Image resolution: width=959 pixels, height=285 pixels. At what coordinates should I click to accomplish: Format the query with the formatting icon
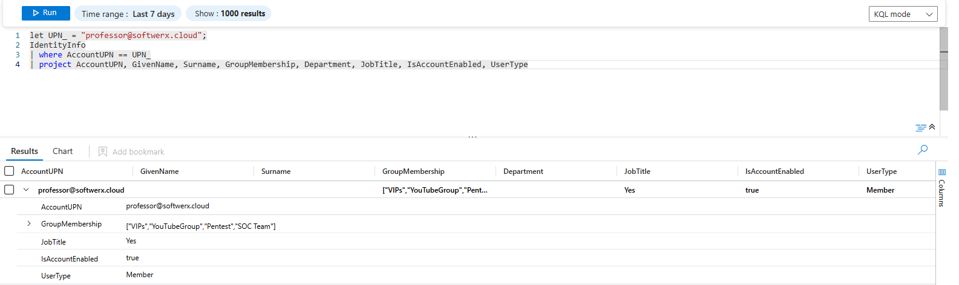(x=920, y=127)
